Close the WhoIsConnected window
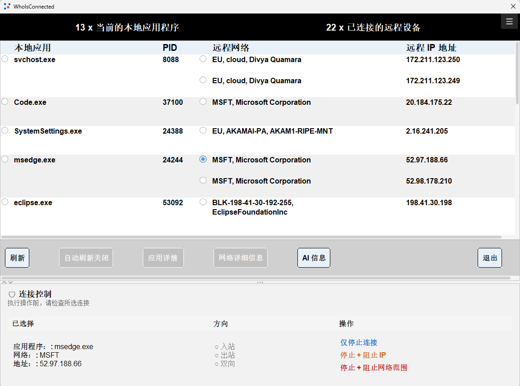Image resolution: width=520 pixels, height=386 pixels. [513, 6]
